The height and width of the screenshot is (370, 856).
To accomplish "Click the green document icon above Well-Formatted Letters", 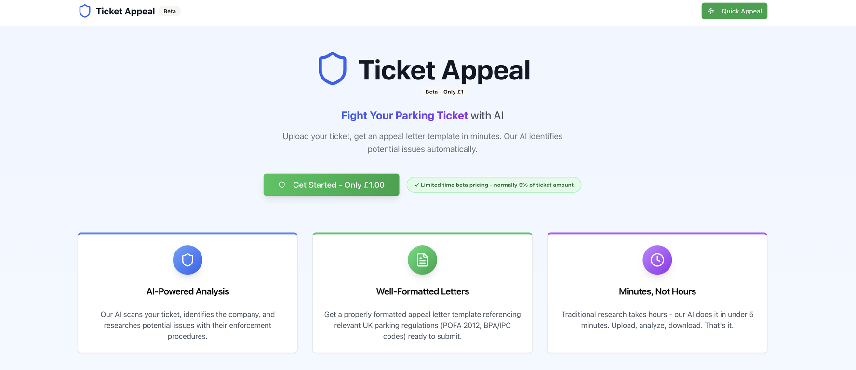I will pos(422,260).
